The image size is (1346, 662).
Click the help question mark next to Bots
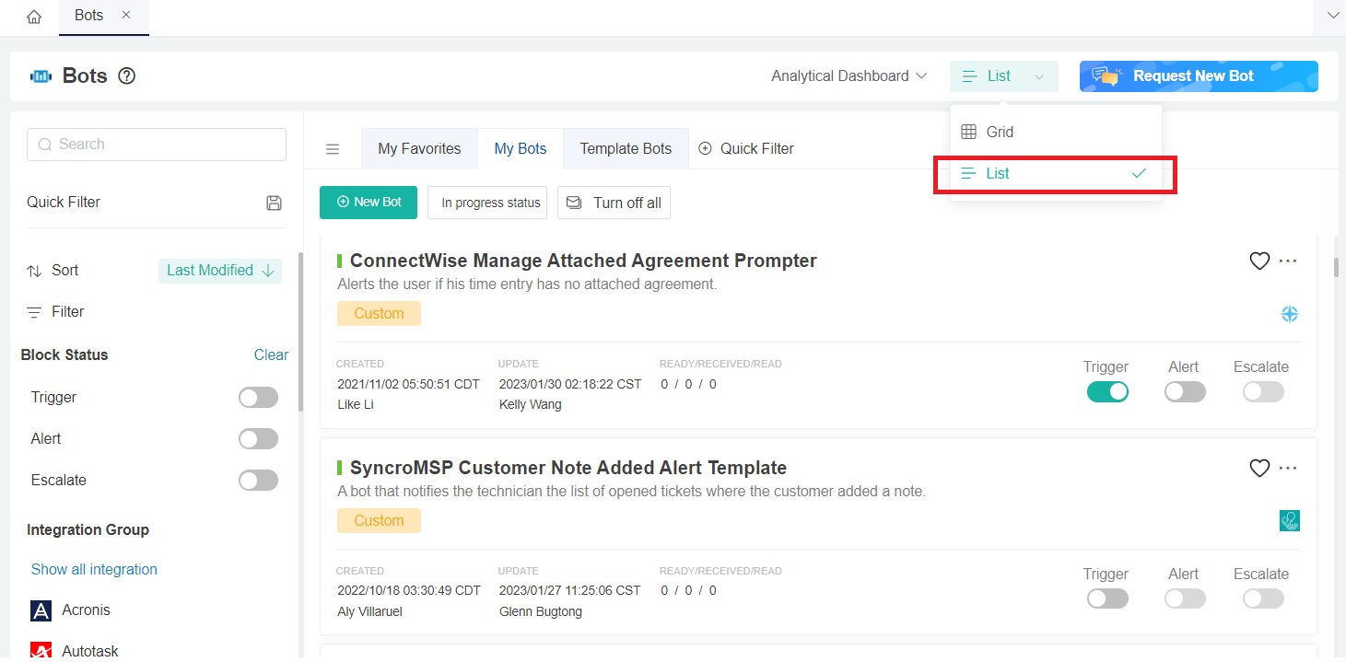pyautogui.click(x=127, y=76)
